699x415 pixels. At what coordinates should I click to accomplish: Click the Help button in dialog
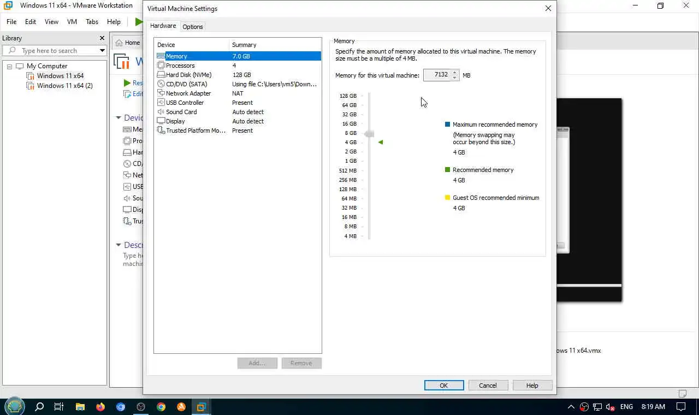[x=532, y=386]
